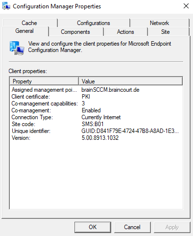Select the Client certificate property row
193x236 pixels.
click(96, 97)
